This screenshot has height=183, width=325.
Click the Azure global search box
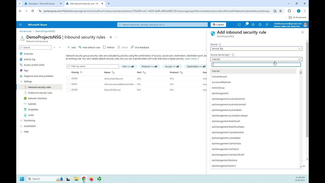point(162,25)
